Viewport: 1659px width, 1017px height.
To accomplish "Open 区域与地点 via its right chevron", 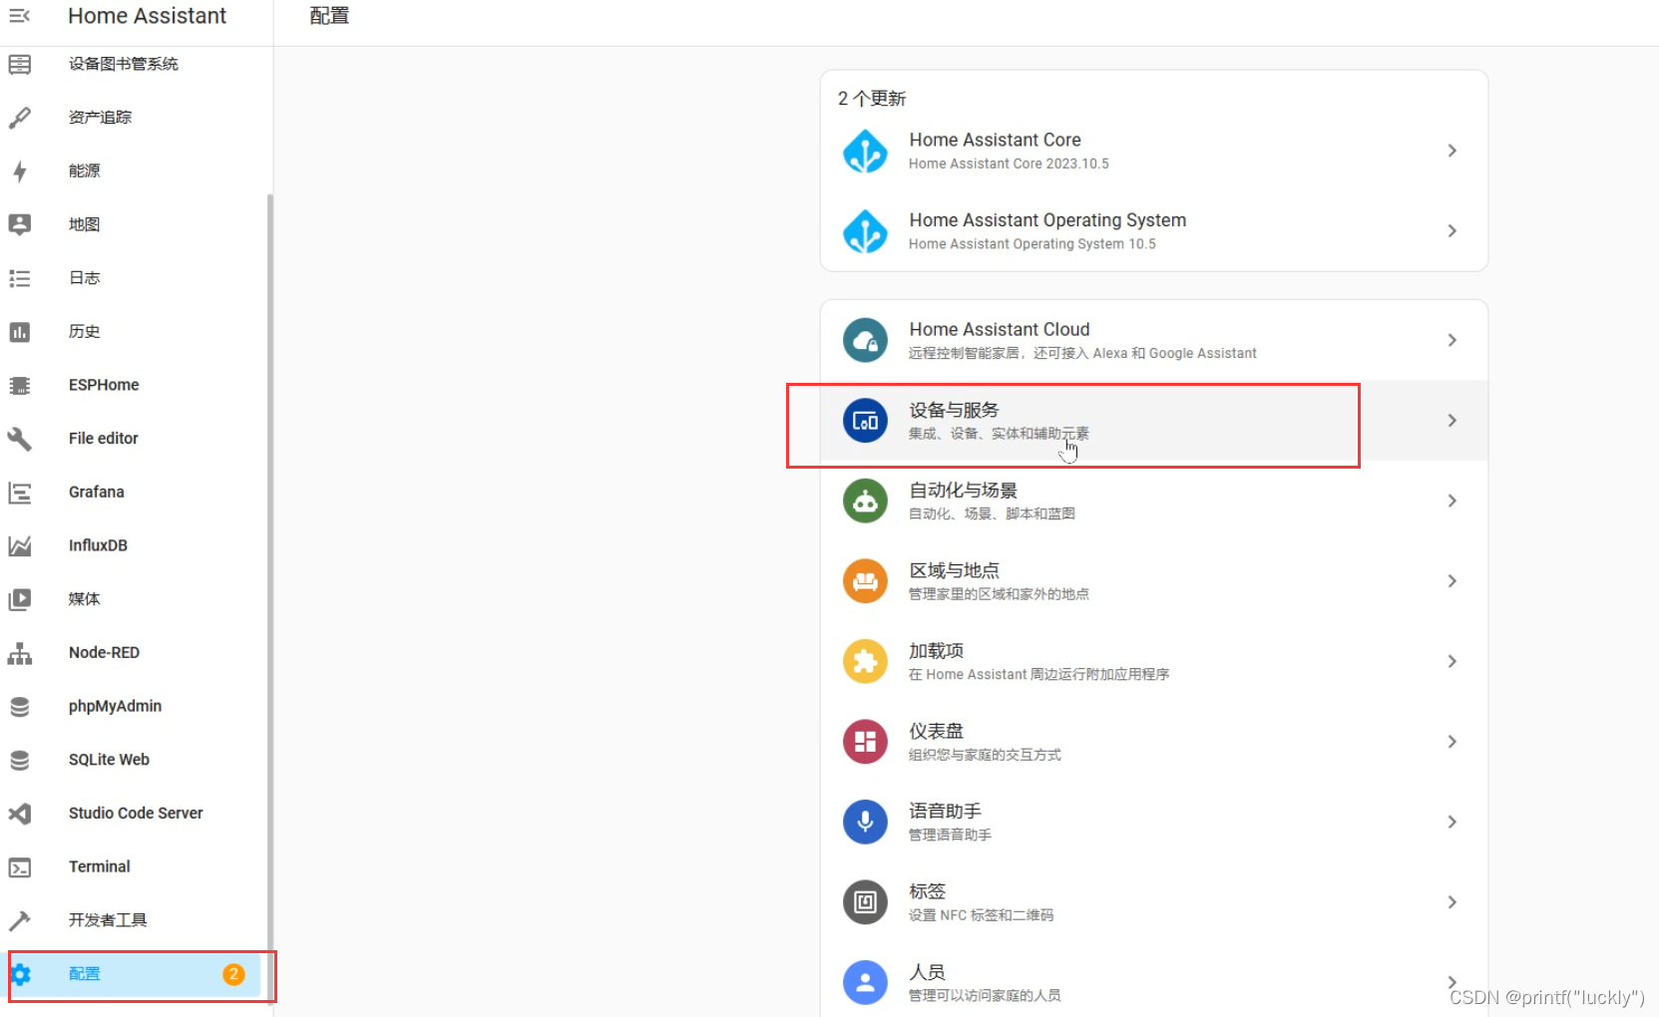I will [x=1452, y=581].
